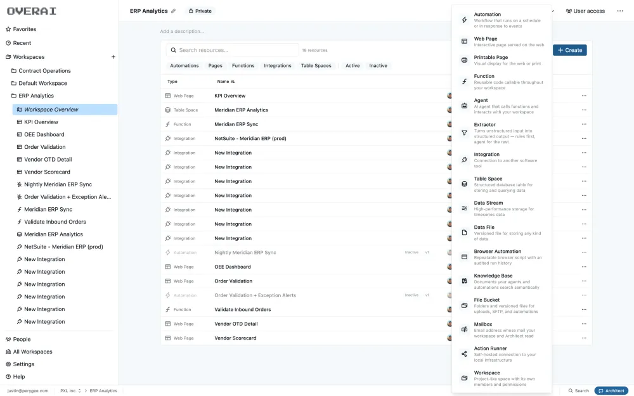Click the Mailbox icon in create menu
Viewport: 634px width, 396px height.
click(464, 329)
